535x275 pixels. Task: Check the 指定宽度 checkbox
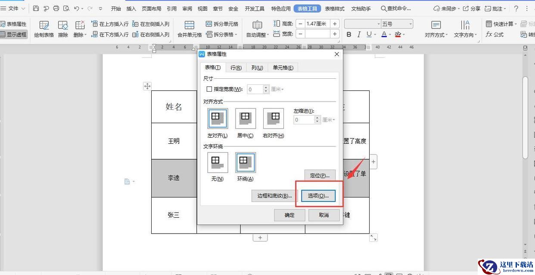click(x=209, y=89)
